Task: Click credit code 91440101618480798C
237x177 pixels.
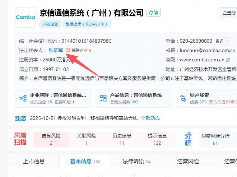Action: (87, 41)
